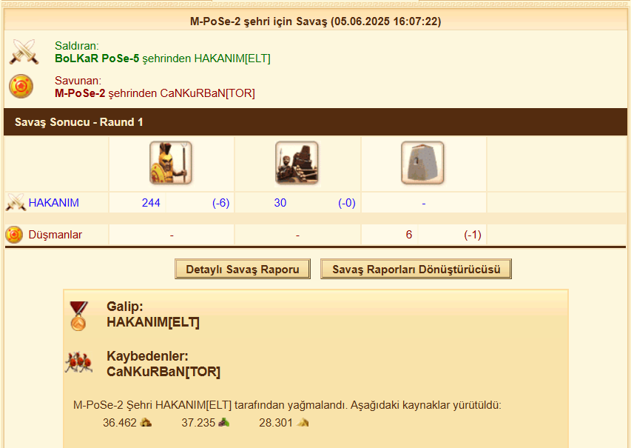The image size is (631, 448).
Task: Click the yağmalandı plunder message line
Action: point(287,405)
